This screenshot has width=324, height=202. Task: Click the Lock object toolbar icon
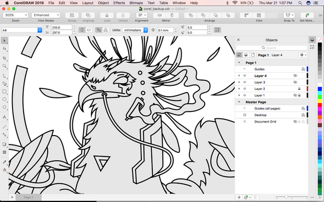click(107, 15)
